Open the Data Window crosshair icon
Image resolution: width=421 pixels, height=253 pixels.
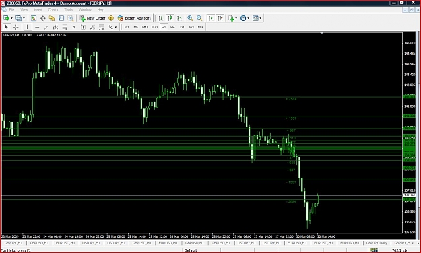click(42, 18)
